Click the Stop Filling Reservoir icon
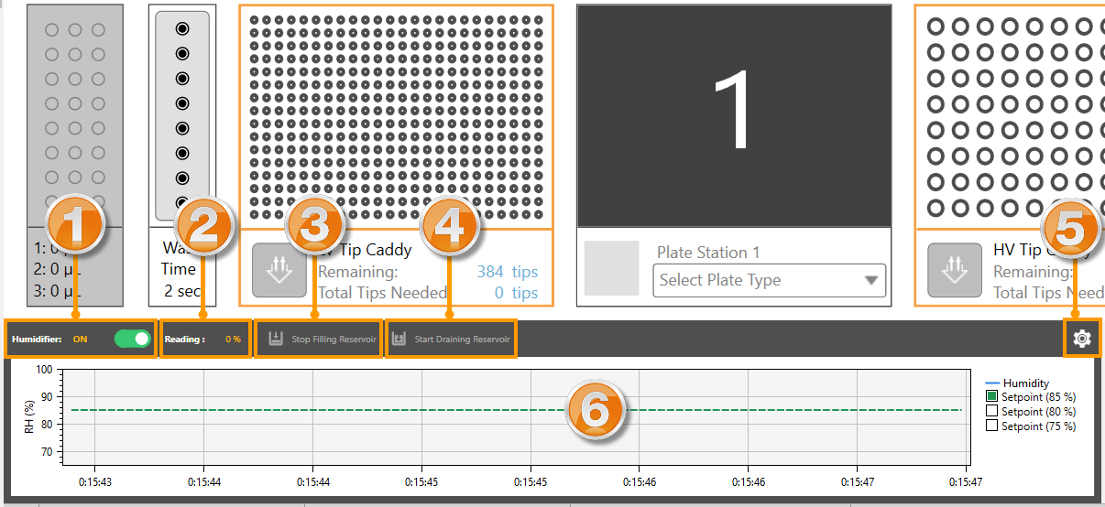 point(275,339)
